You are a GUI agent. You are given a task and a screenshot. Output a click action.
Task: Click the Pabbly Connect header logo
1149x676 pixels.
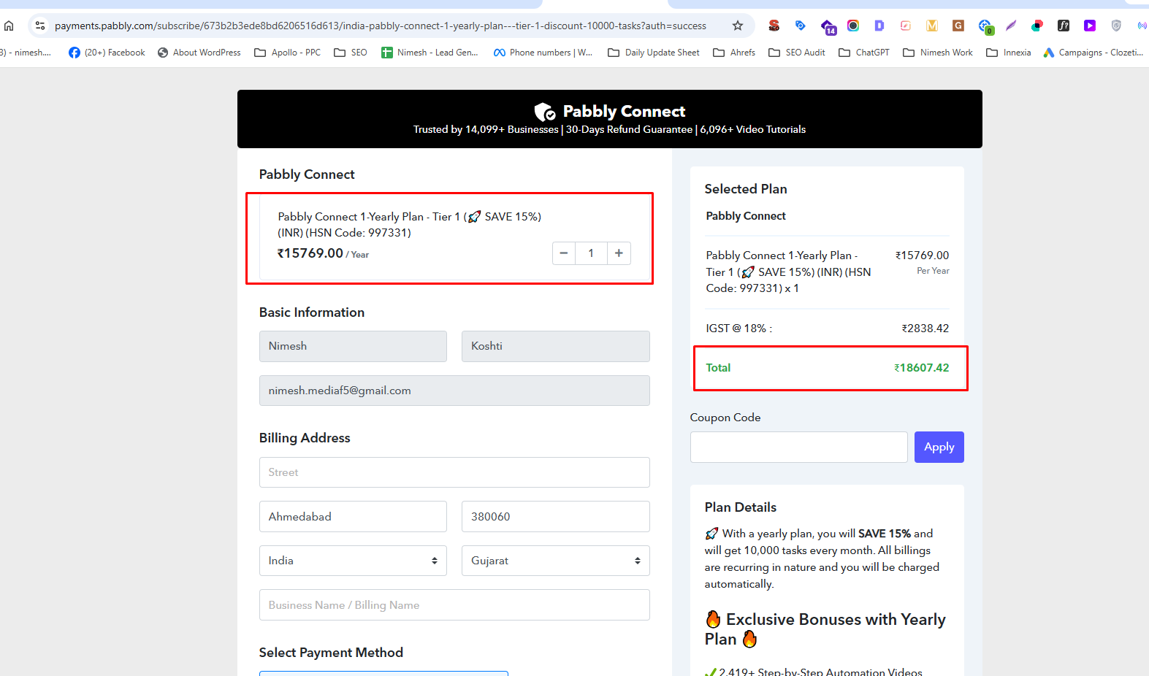tap(610, 111)
